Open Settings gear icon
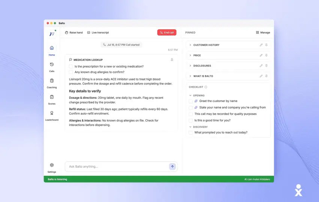 [52, 165]
